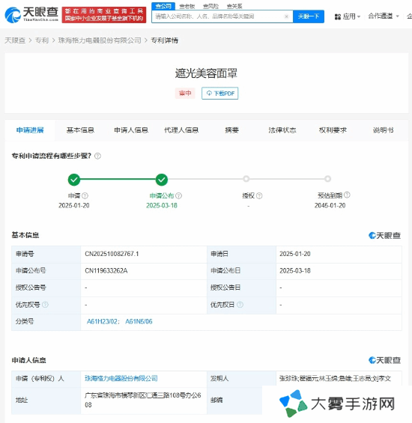Viewport: 412px width, 423px height.
Task: Clear the search box with the X icon
Action: [x=286, y=16]
